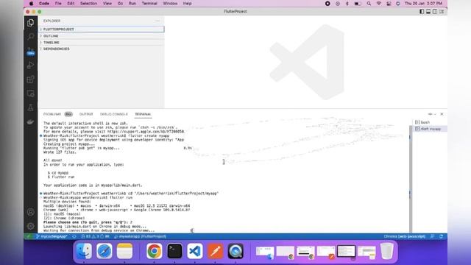The height and width of the screenshot is (265, 471).
Task: Open the Run and Debug view
Action: 30,66
